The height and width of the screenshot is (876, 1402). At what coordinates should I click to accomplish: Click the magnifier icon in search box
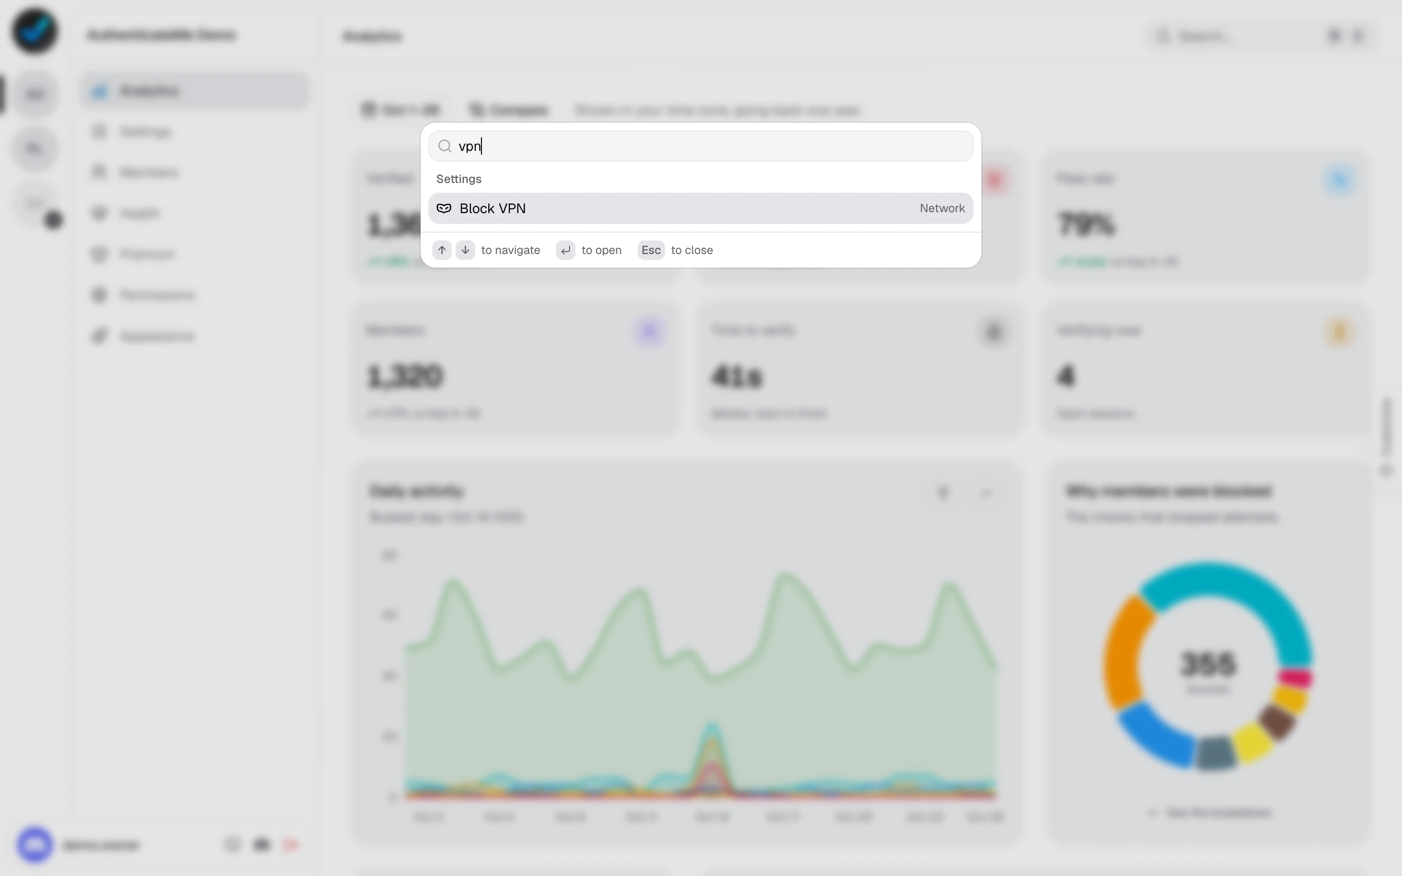(444, 146)
